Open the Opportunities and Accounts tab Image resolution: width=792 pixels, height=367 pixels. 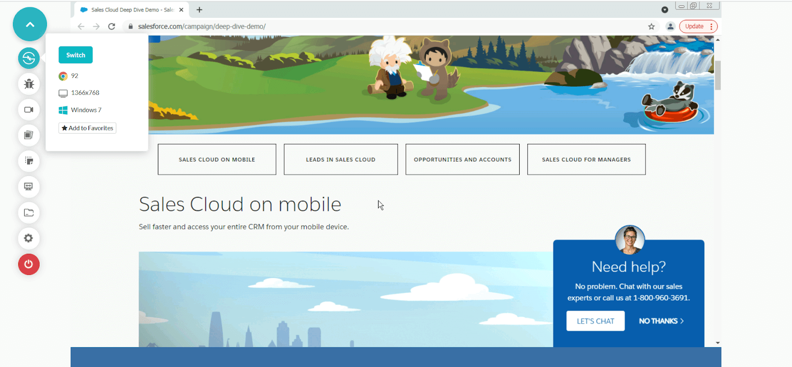[462, 159]
